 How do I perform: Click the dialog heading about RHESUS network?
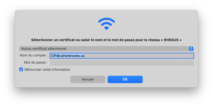[x=106, y=40]
